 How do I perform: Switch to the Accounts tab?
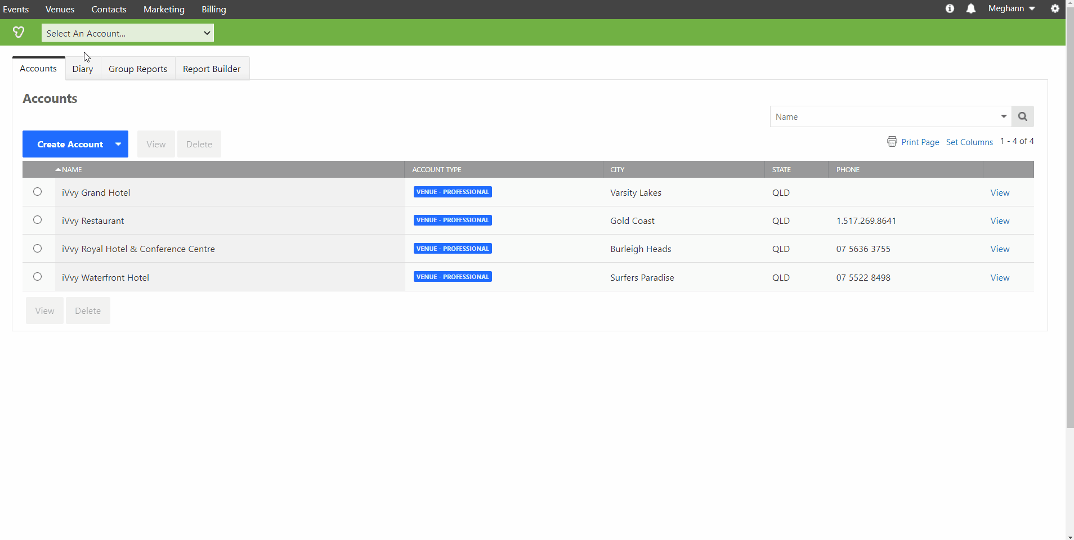coord(38,69)
